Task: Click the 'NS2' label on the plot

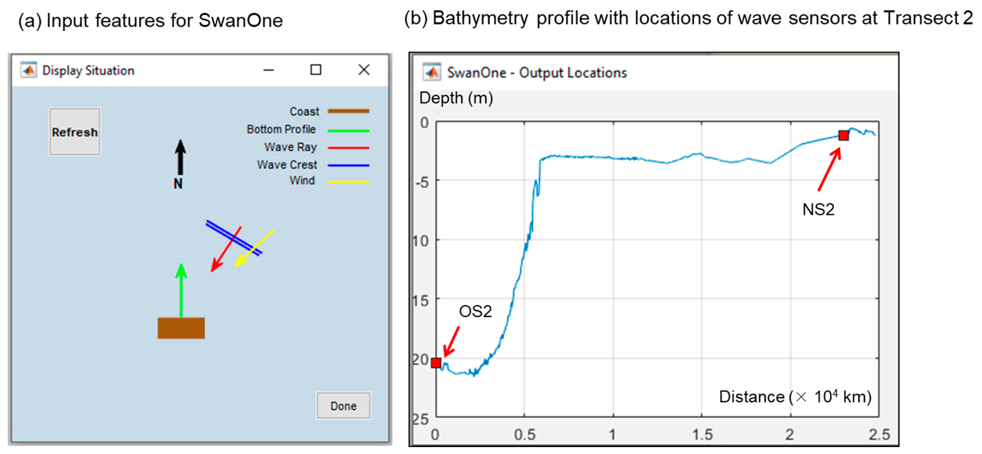Action: point(818,210)
